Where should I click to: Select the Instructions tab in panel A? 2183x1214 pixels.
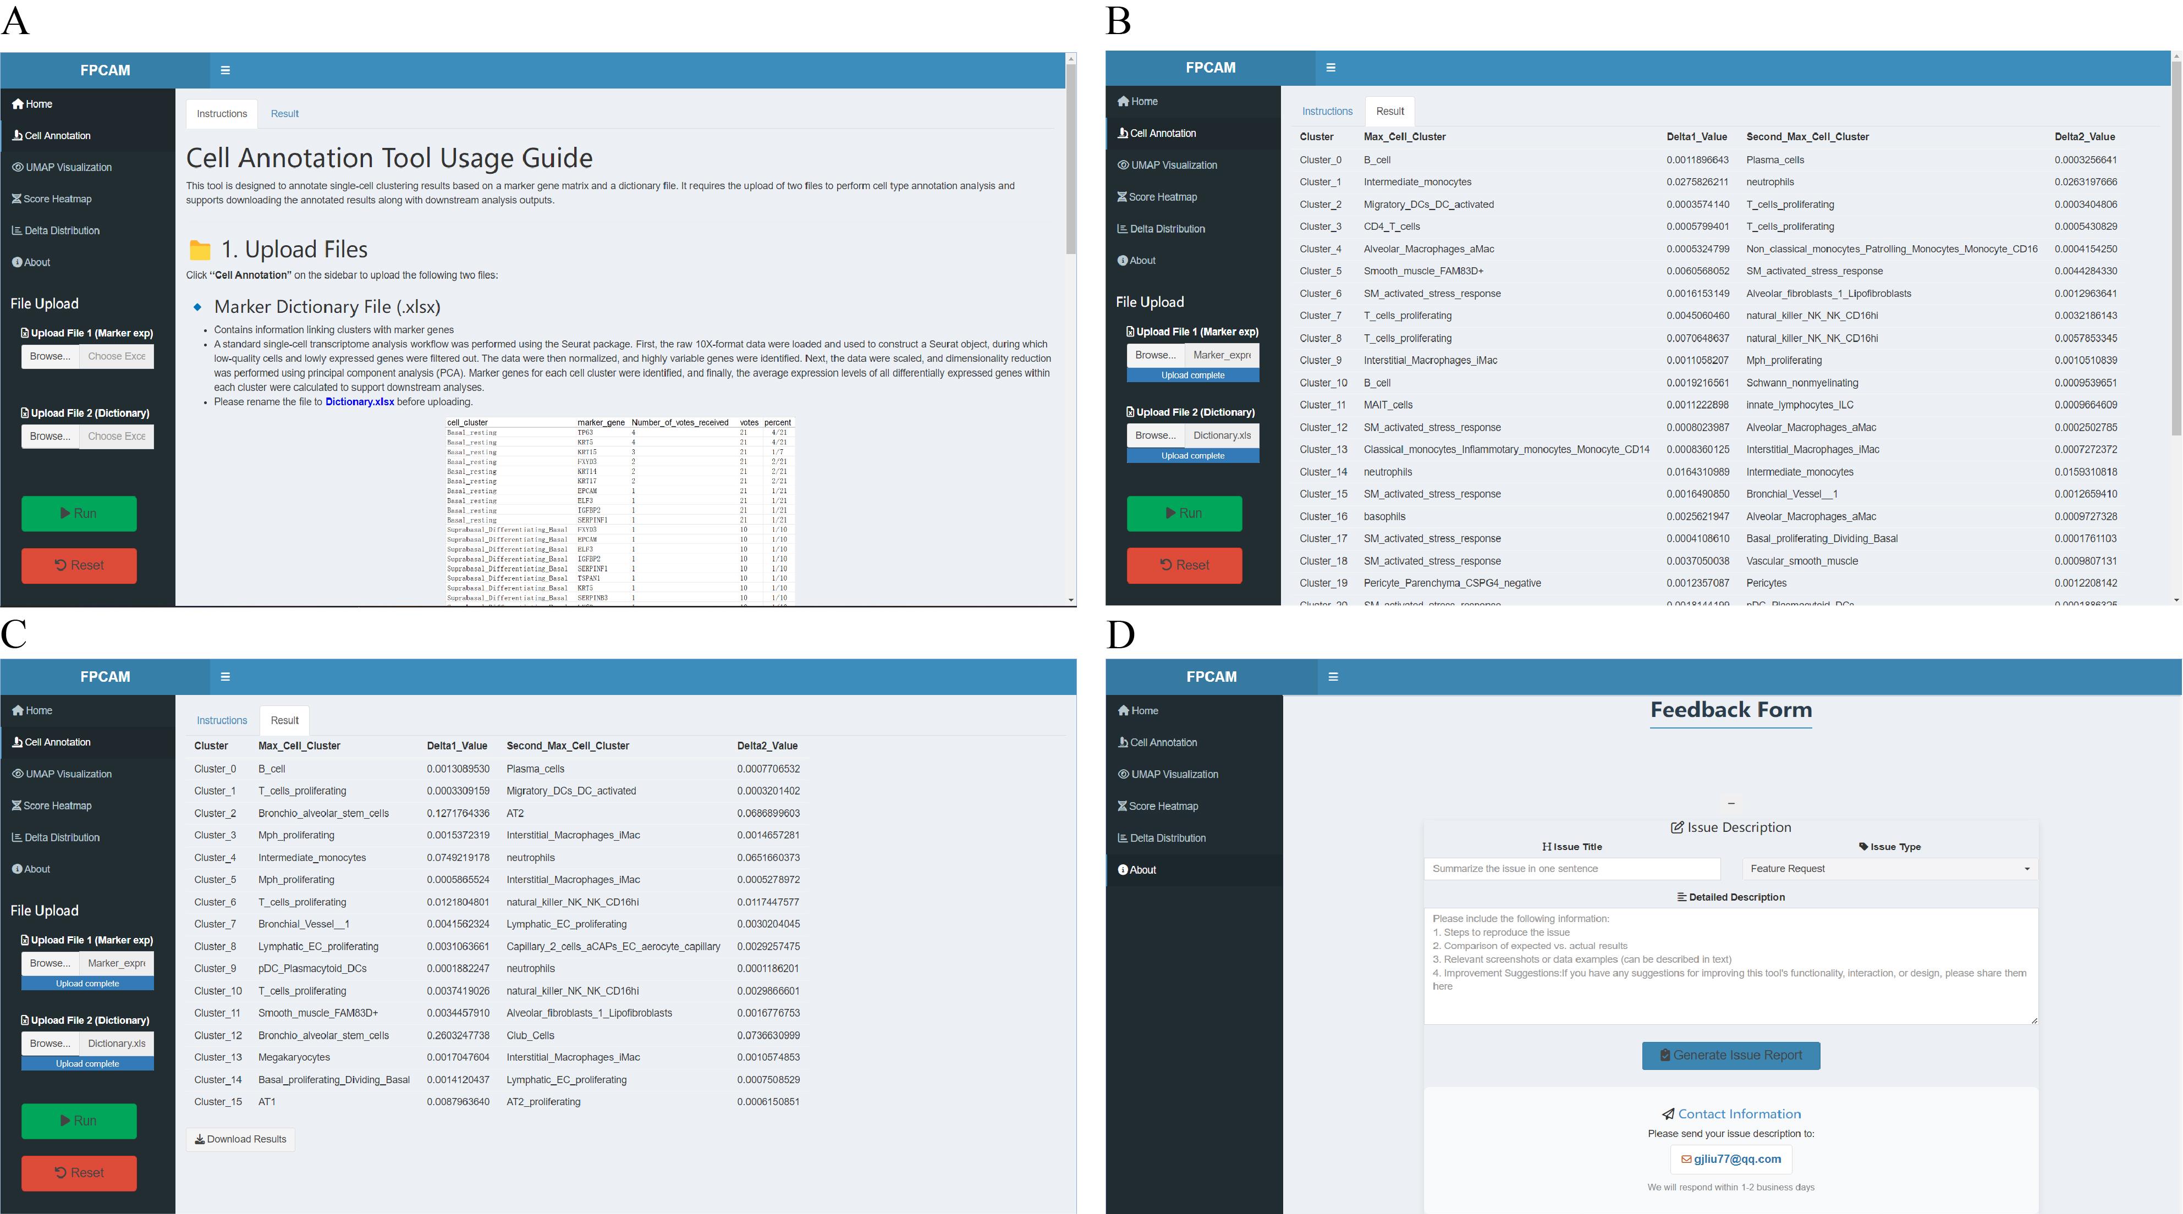point(222,113)
